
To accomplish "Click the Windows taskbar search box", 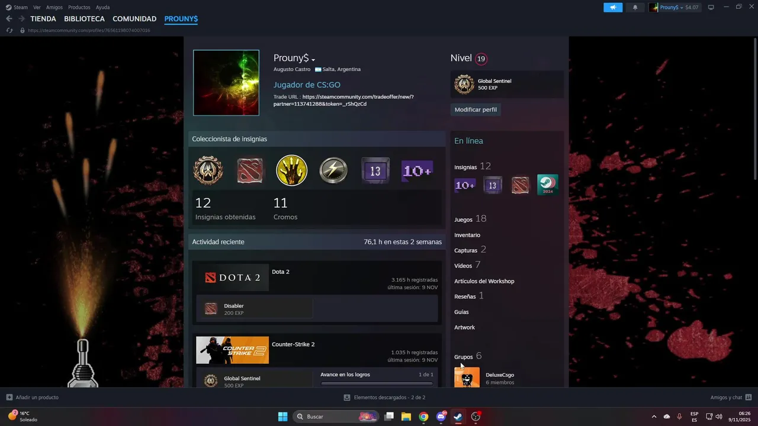I will coord(337,417).
